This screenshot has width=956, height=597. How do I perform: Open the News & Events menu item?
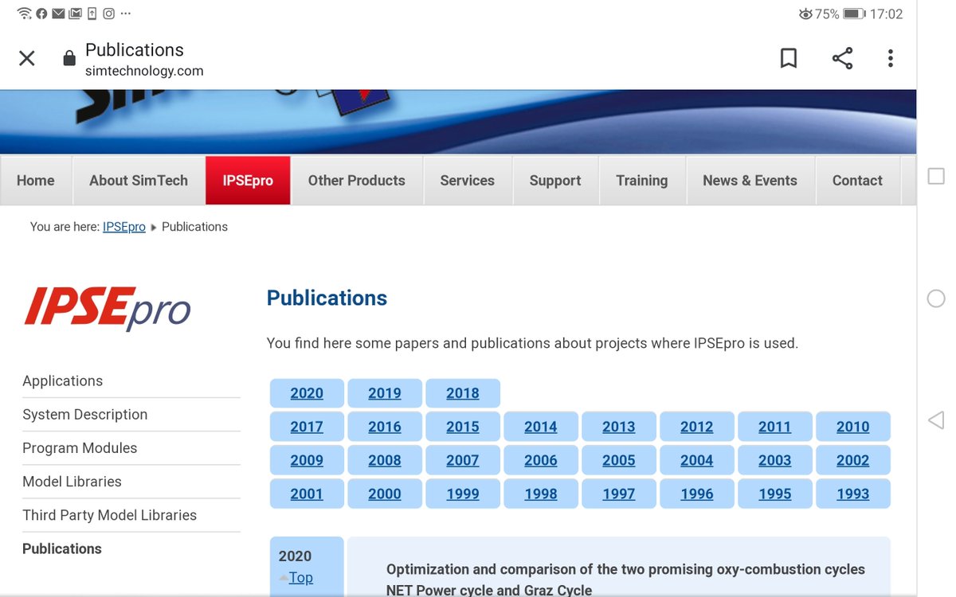750,180
